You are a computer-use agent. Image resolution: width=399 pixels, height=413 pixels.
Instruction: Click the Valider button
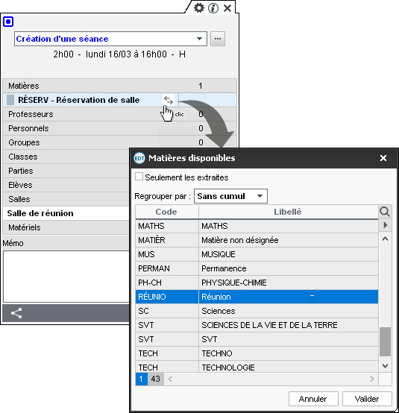pos(367,399)
